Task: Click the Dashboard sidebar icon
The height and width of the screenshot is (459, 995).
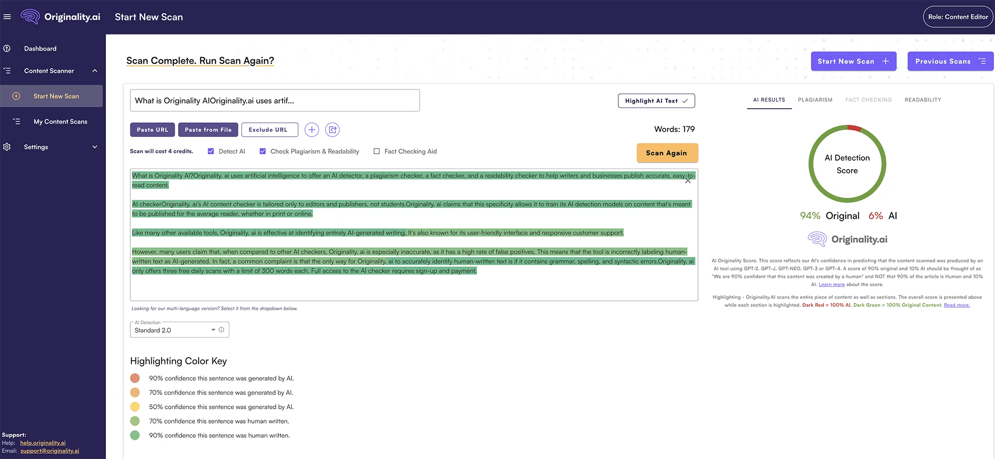Action: click(7, 48)
